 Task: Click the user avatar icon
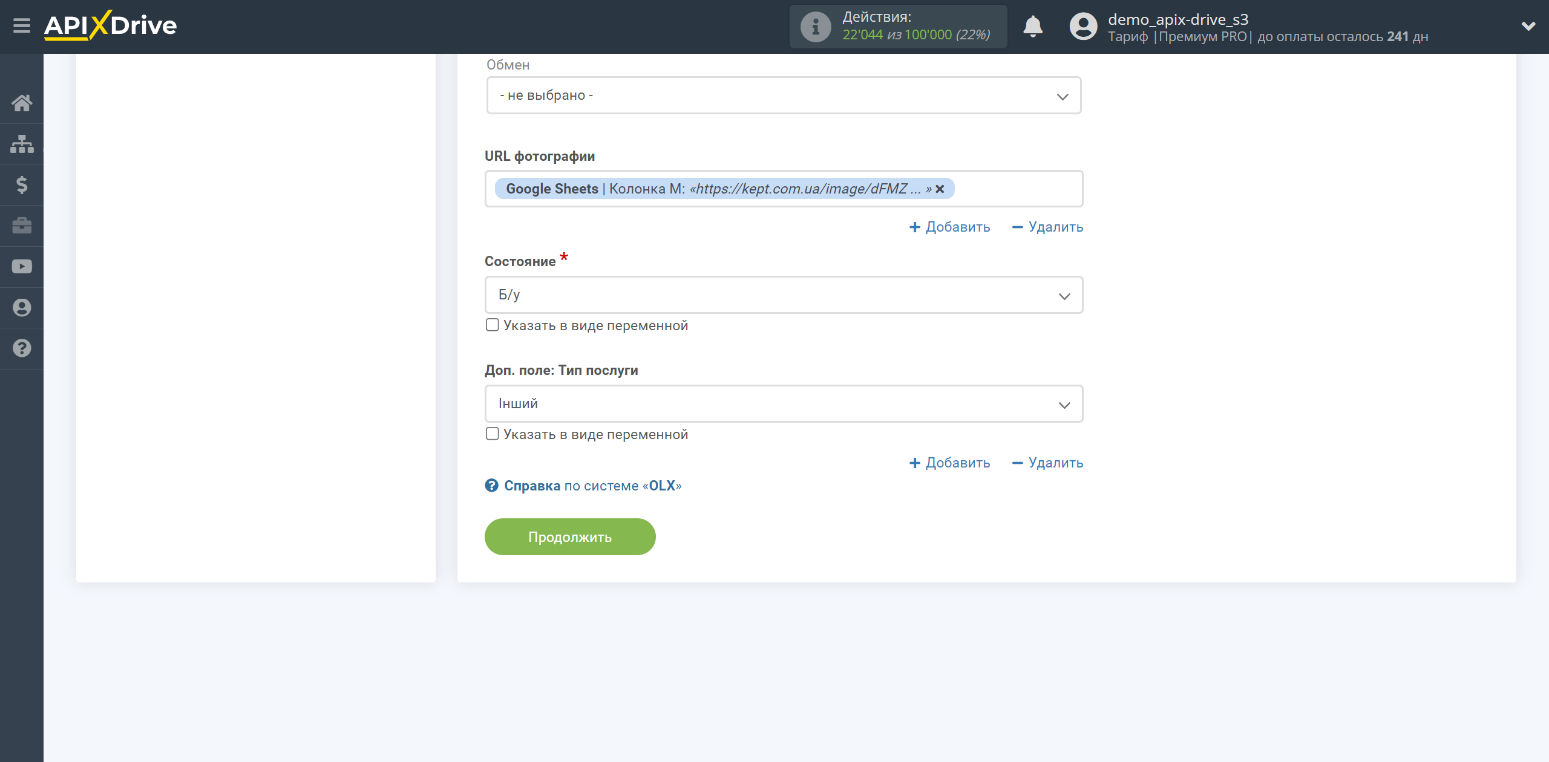1083,27
